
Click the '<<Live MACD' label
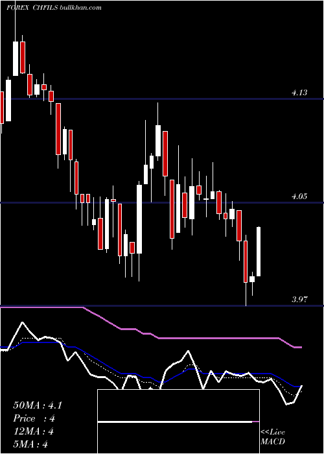273,436
